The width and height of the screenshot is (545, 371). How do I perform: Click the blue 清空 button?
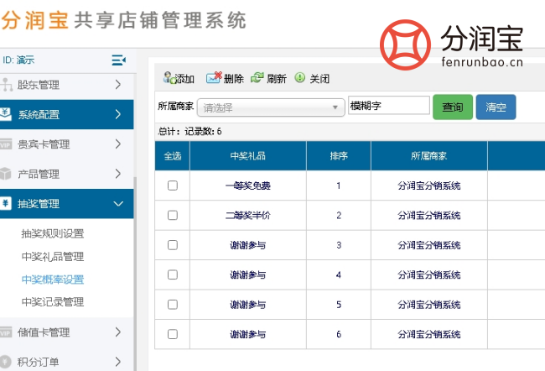click(x=496, y=107)
